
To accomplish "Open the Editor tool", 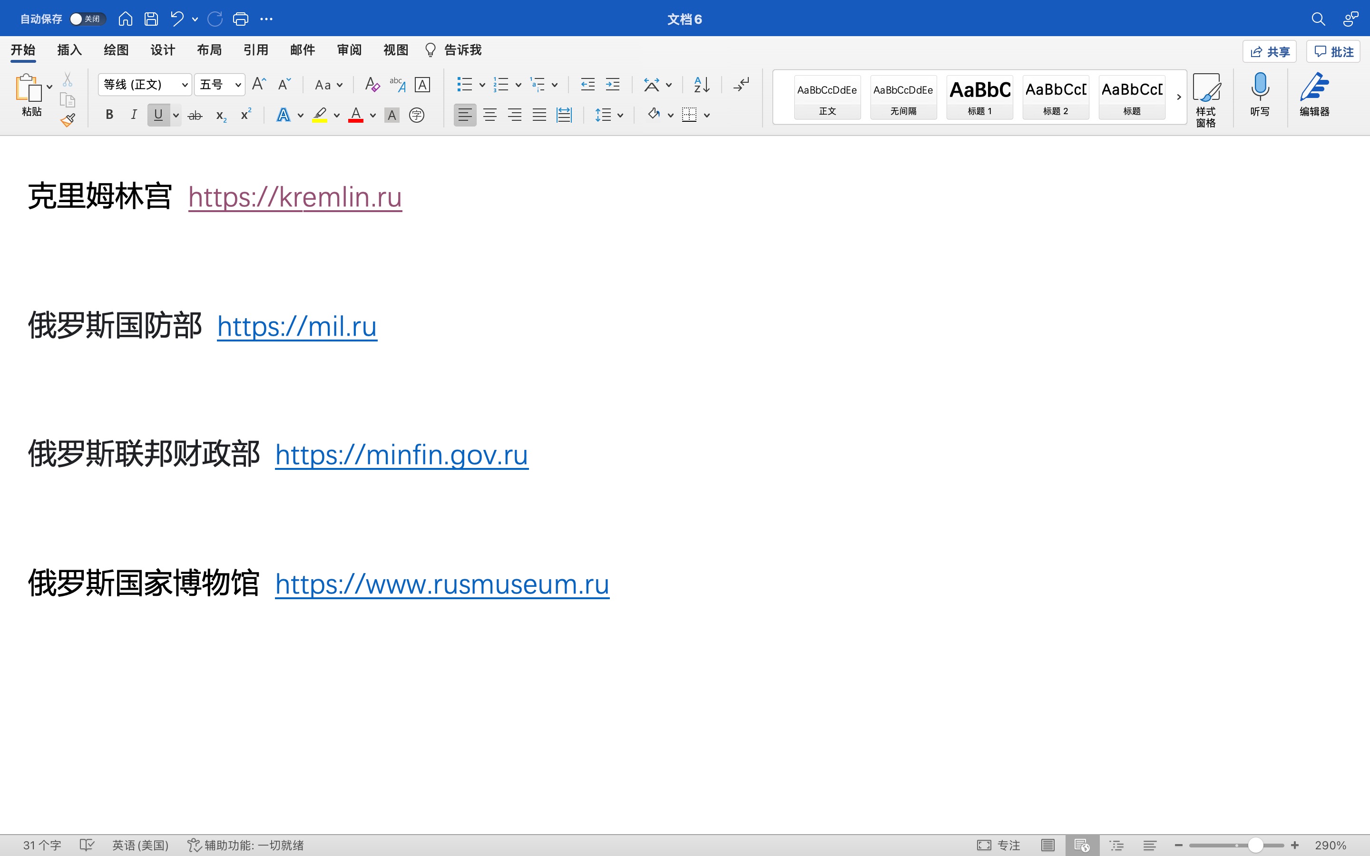I will pos(1314,95).
